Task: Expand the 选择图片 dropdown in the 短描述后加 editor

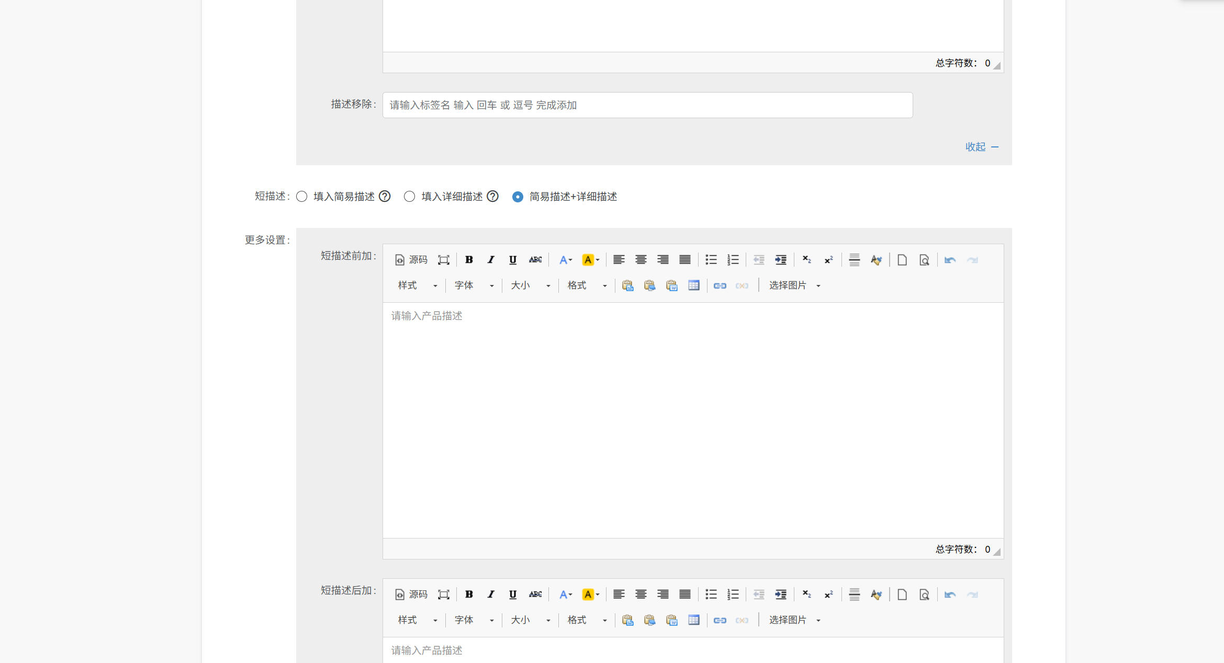Action: pos(794,620)
